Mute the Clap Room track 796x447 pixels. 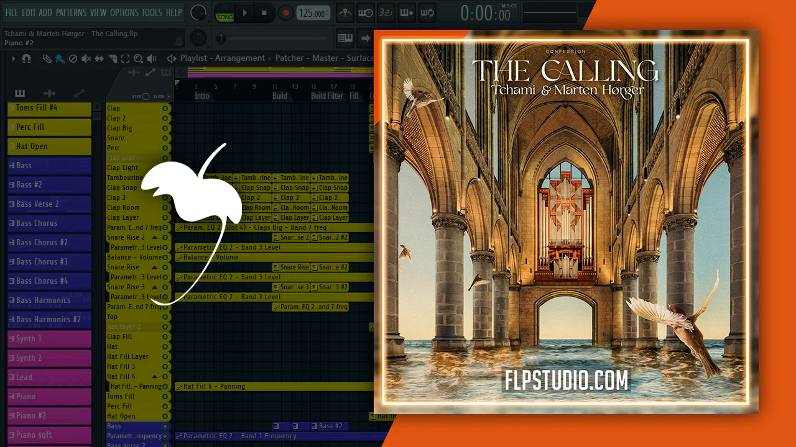(165, 207)
